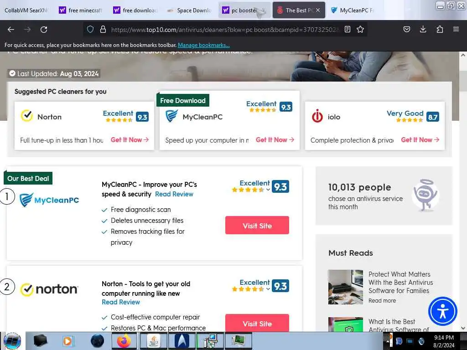Expand rating details for Norton listing
Image resolution: width=467 pixels, height=350 pixels.
(268, 289)
